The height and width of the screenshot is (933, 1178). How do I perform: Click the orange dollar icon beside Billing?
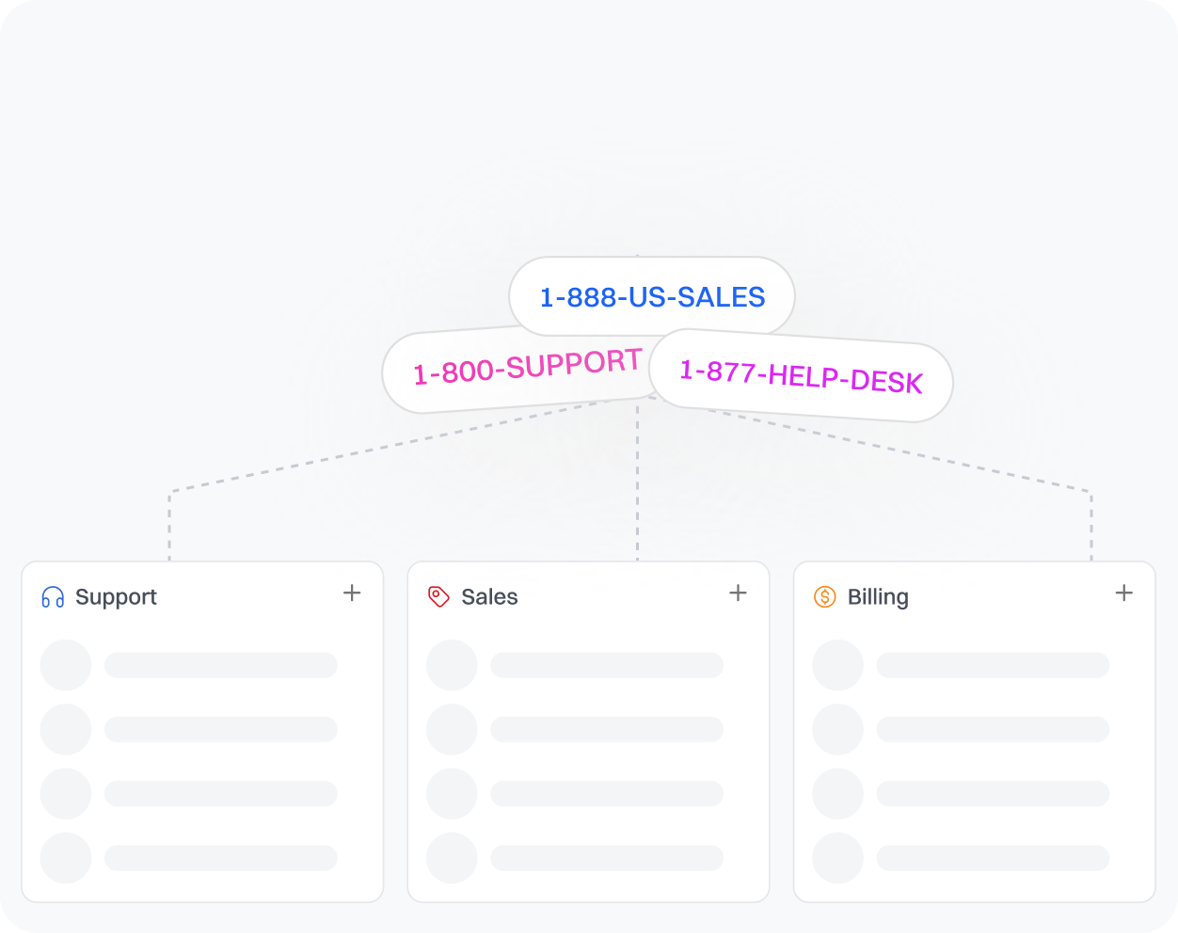[x=824, y=597]
